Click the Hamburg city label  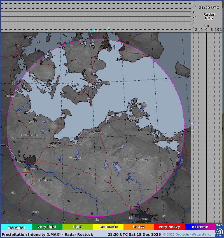(30, 169)
